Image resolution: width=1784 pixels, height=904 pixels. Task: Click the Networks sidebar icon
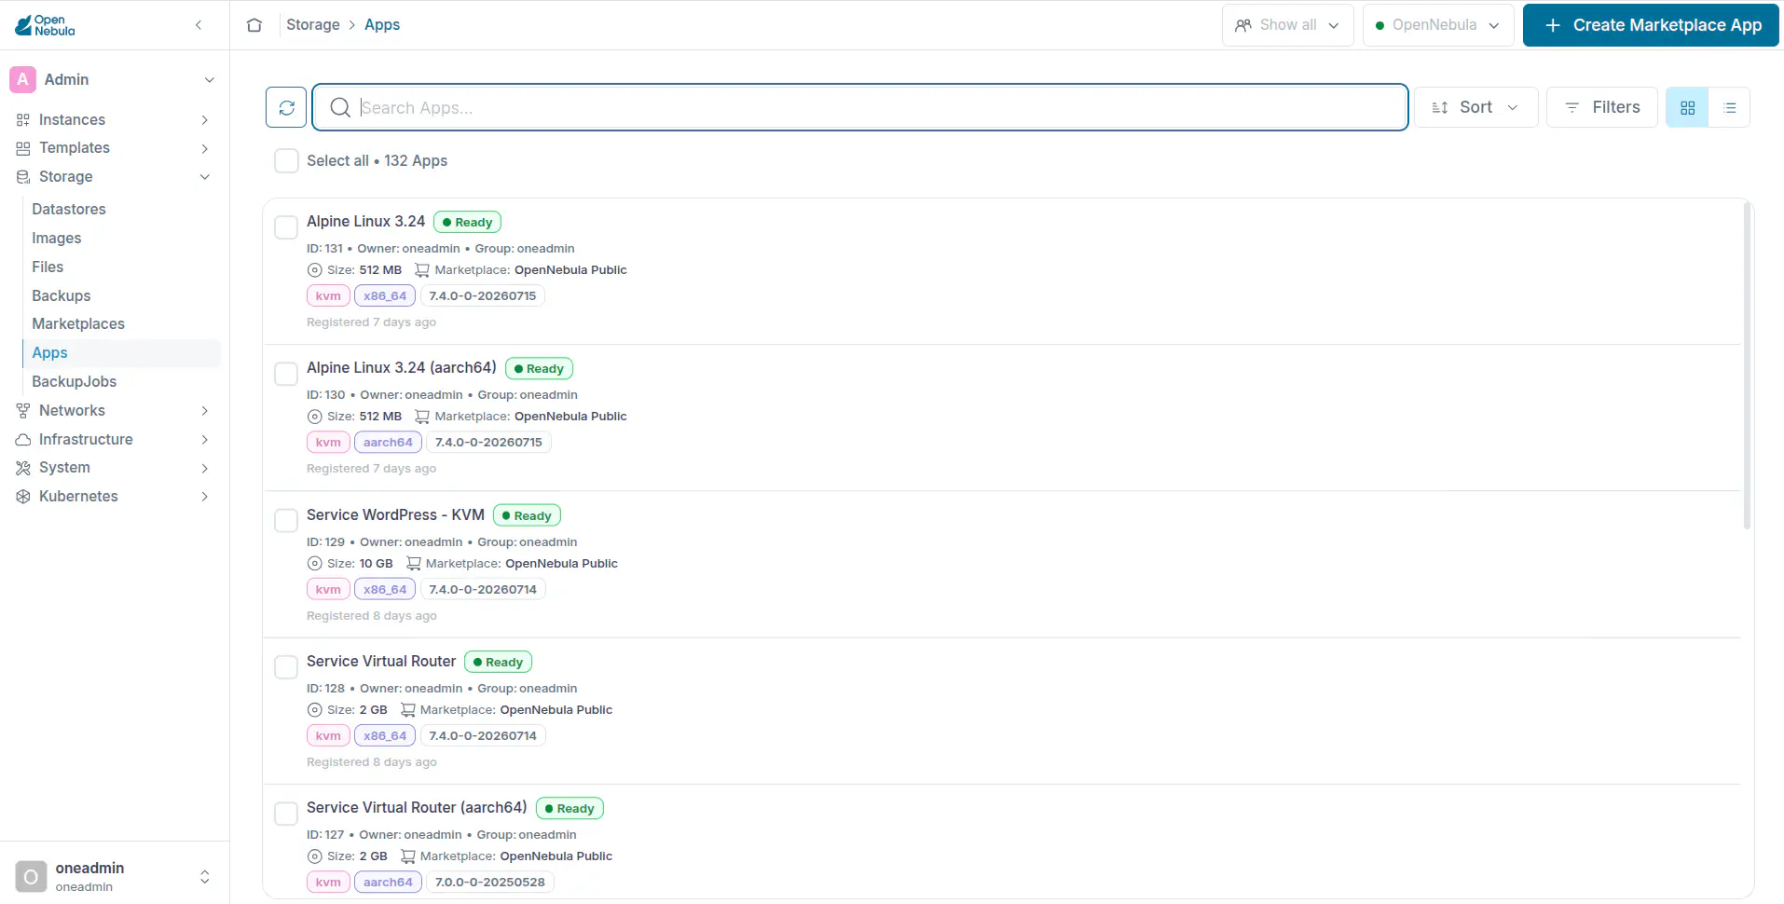tap(23, 411)
